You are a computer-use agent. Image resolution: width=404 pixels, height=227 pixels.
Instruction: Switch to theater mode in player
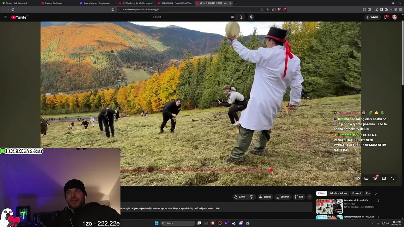(384, 178)
